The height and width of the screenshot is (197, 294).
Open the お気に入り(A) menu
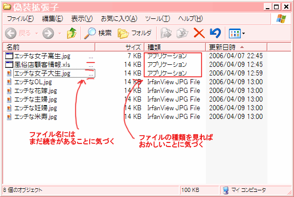119,18
